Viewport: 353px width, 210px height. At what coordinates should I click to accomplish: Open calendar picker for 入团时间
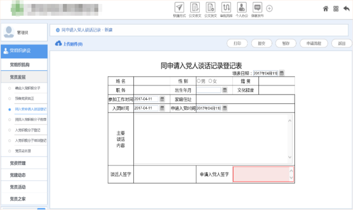[162, 108]
